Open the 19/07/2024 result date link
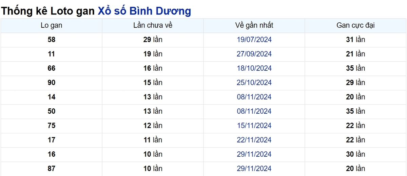This screenshot has height=176, width=407. pyautogui.click(x=254, y=40)
